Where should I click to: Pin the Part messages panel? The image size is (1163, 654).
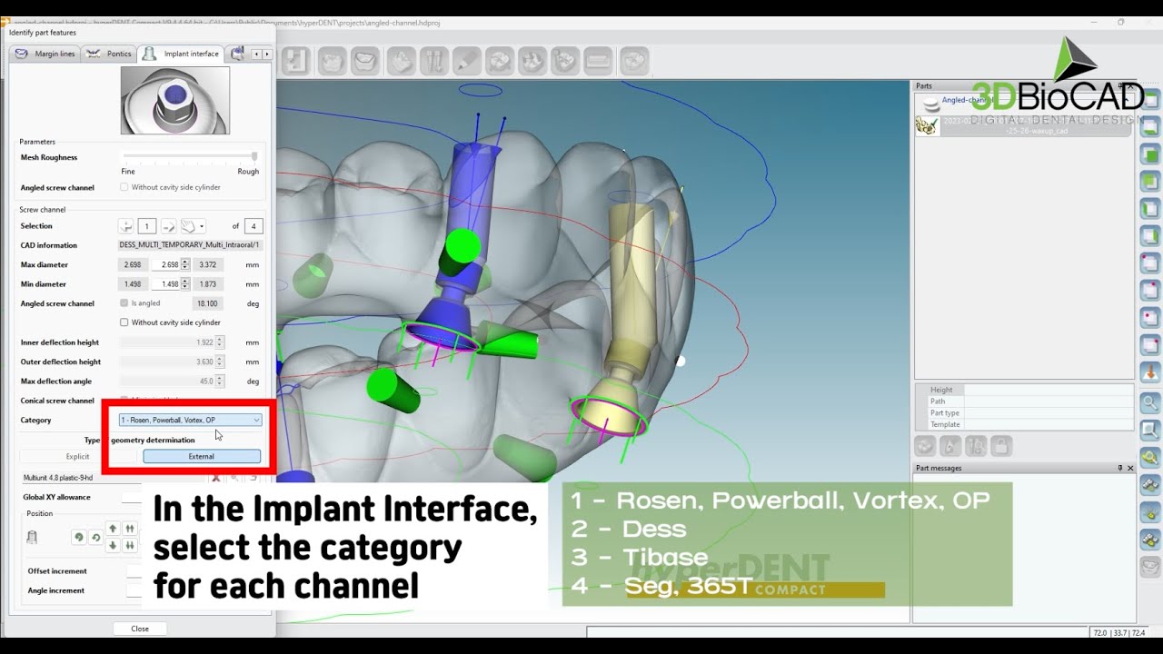pos(1119,468)
